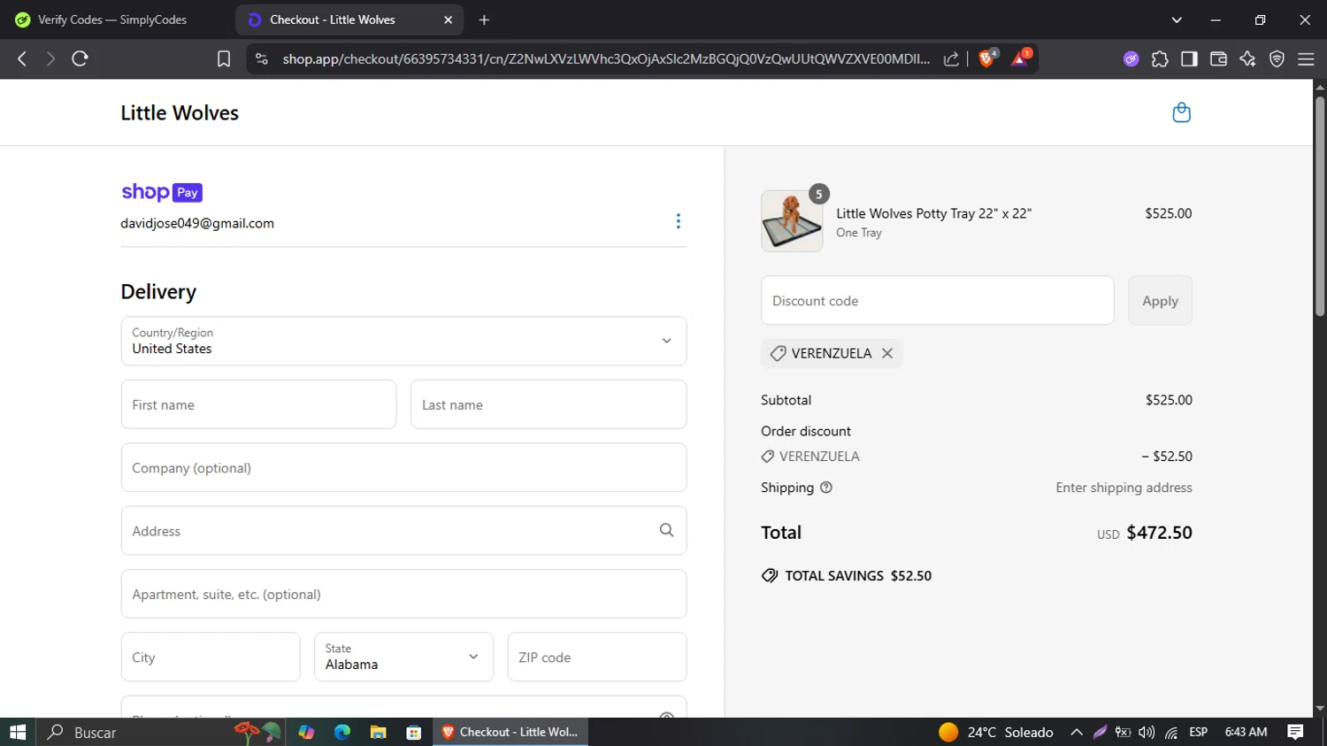
Task: Click the USD $472.50 total amount
Action: pyautogui.click(x=1145, y=533)
